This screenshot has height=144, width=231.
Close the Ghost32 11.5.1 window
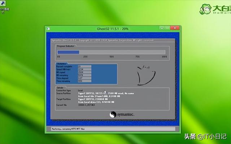175,28
